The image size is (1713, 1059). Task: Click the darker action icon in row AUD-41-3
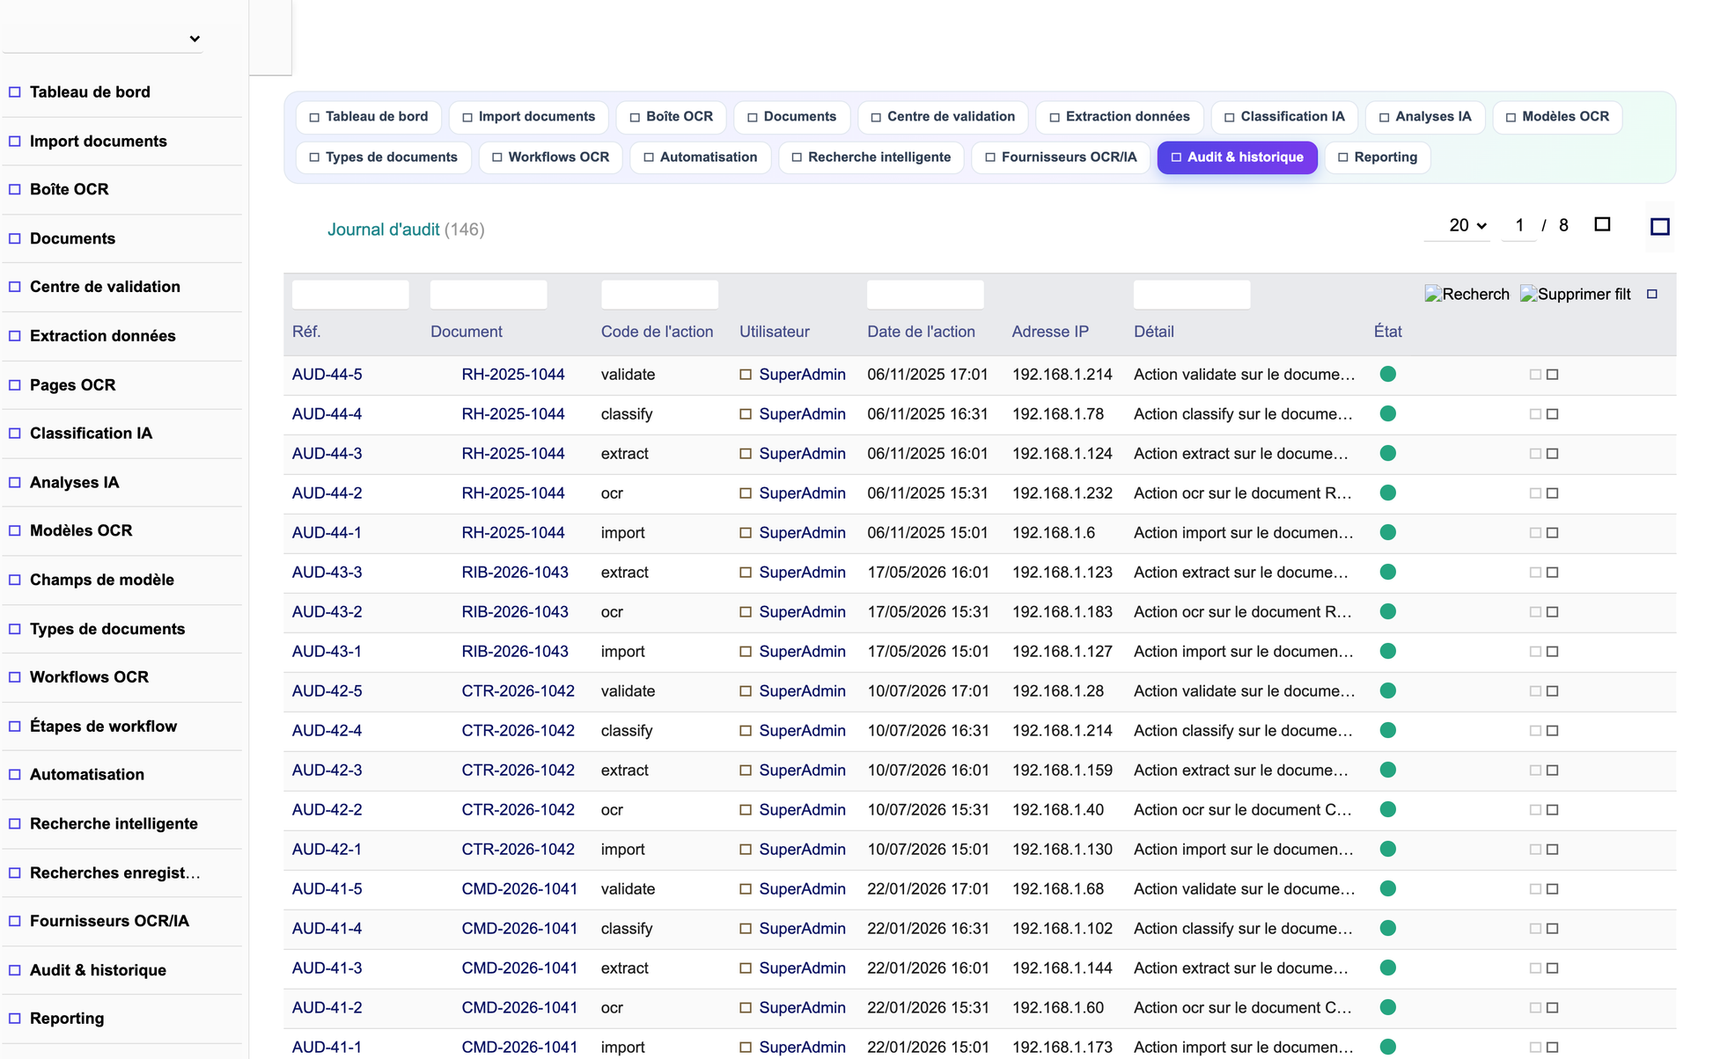tap(1553, 968)
